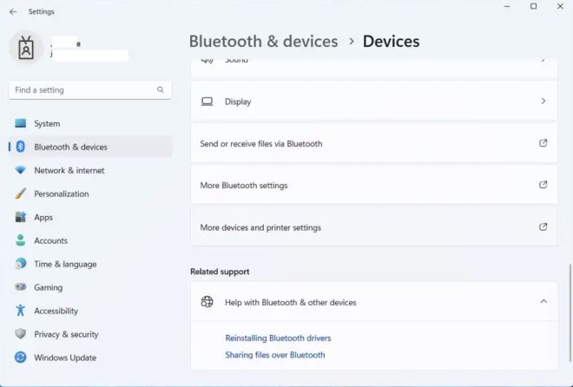Select Bluetooth & devices label in sidebar

pyautogui.click(x=70, y=148)
